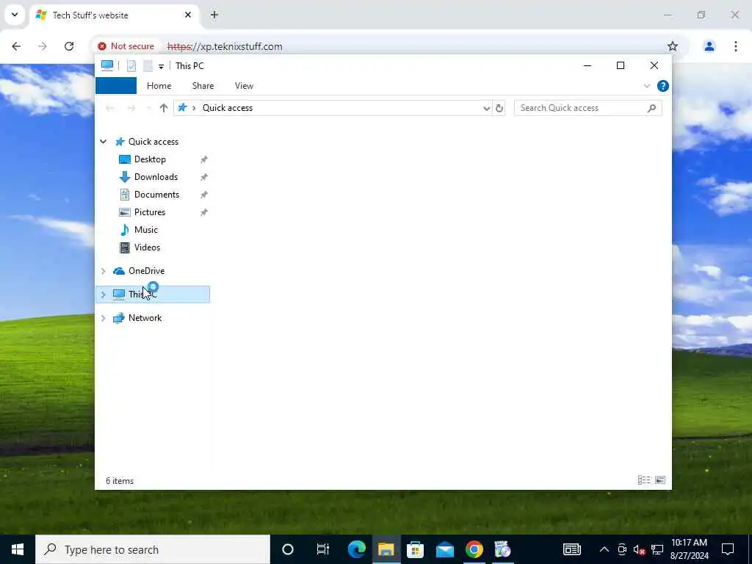The height and width of the screenshot is (564, 752).
Task: Select Pictures in the navigation pane
Action: (x=150, y=212)
